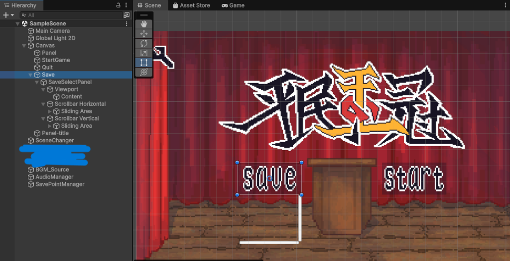The width and height of the screenshot is (510, 261).
Task: Click the search-by-type icon in Hierarchy
Action: pos(127,15)
